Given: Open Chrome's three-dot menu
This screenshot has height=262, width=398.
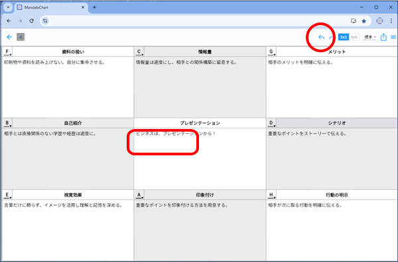Looking at the screenshot, I should click(x=391, y=21).
